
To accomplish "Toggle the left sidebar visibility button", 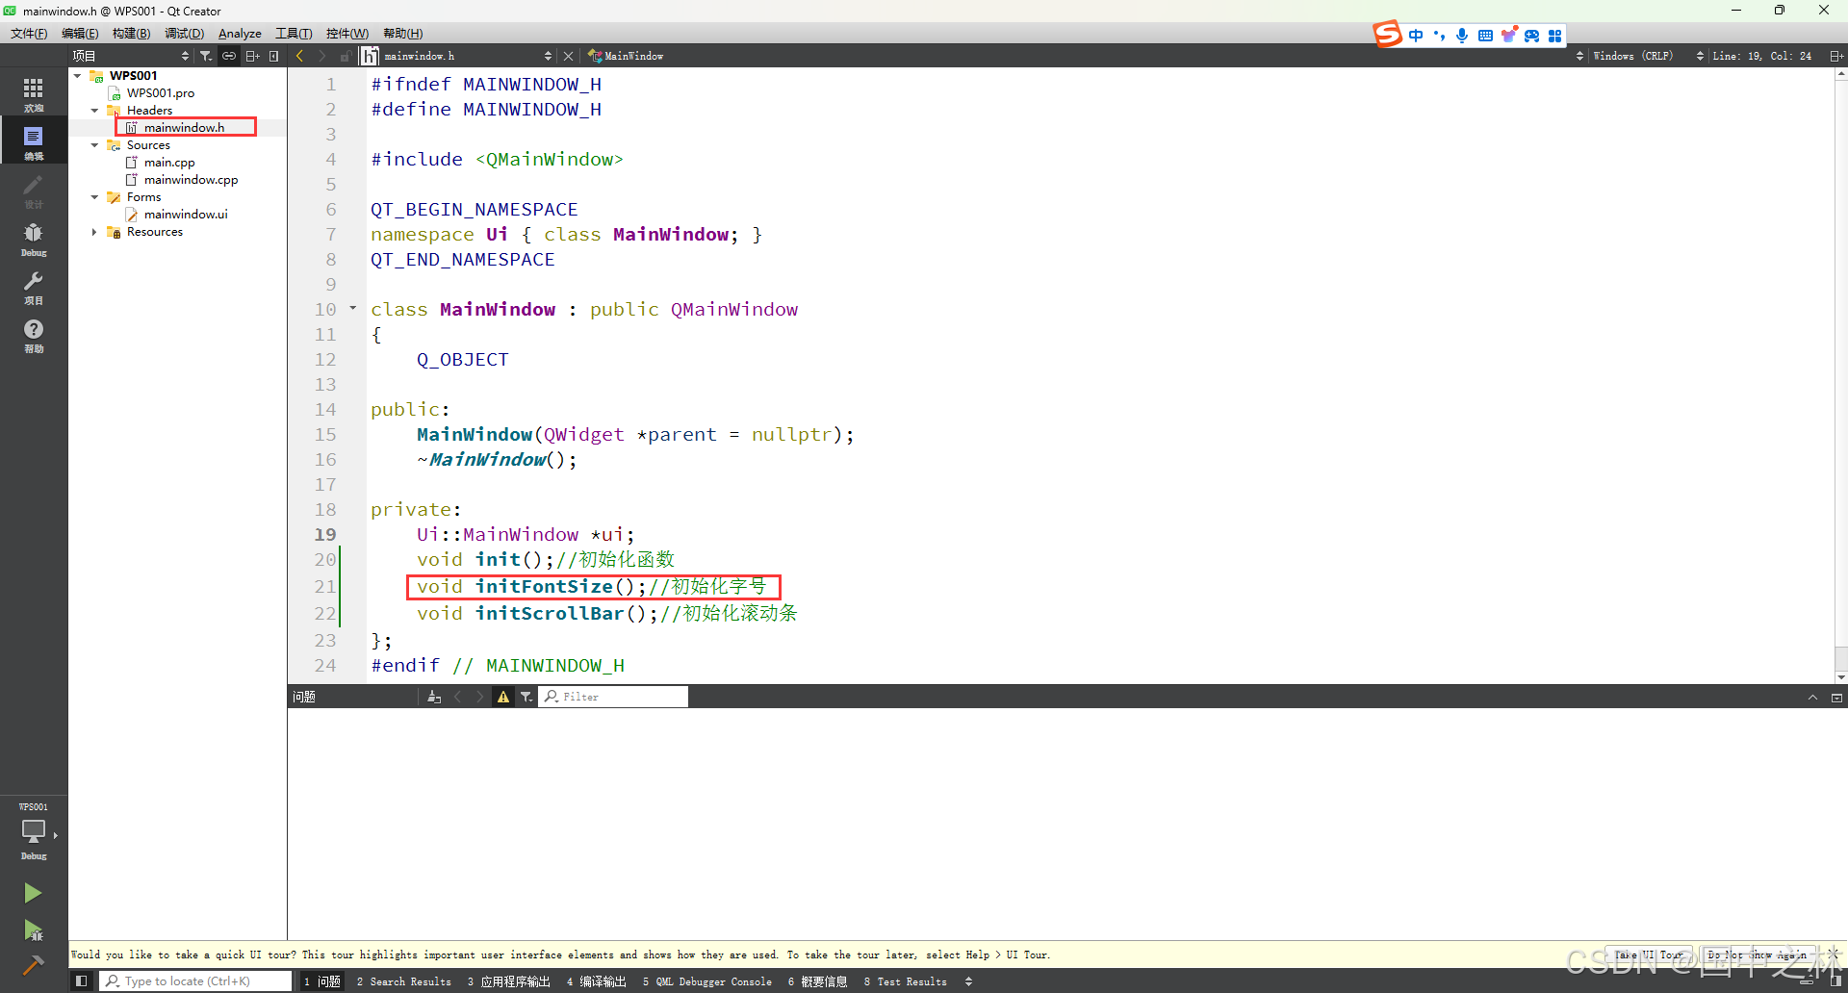I will (82, 981).
